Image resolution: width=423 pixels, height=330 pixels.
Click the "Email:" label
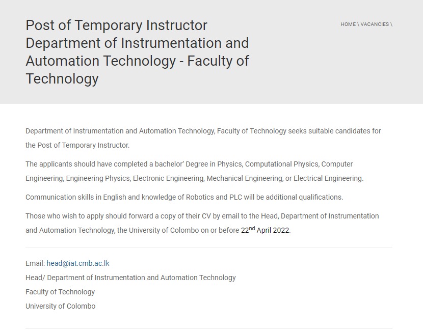click(x=35, y=263)
